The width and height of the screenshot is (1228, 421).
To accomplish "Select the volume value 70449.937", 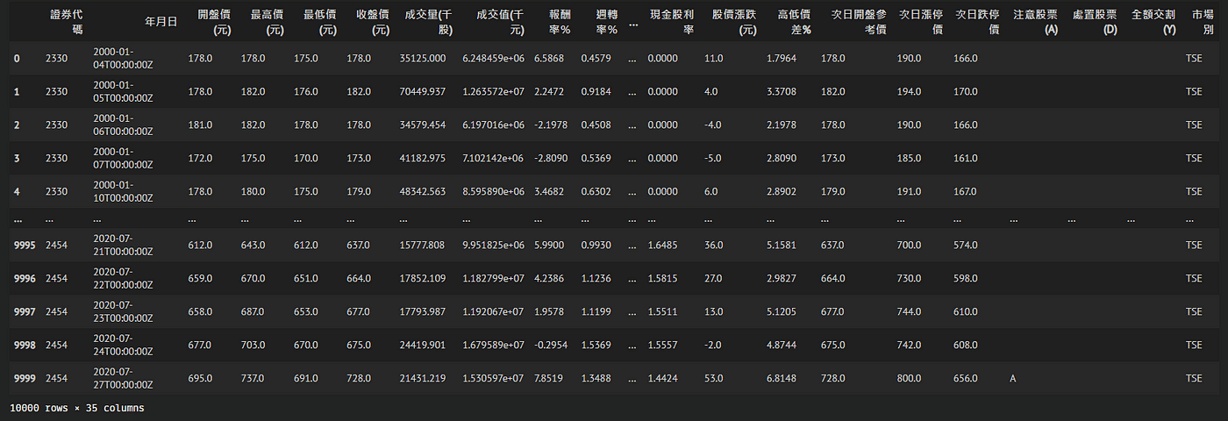I will pos(421,91).
